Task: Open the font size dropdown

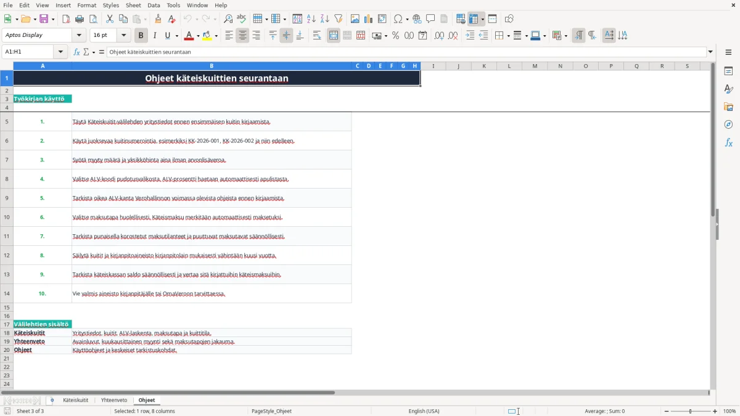Action: pos(124,36)
